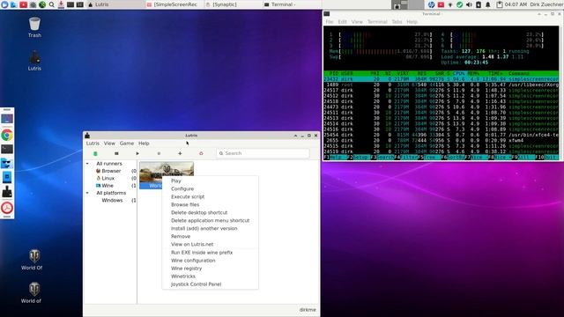Open the Lutris menu in the Lutris menu bar
The width and height of the screenshot is (564, 317).
tap(93, 143)
